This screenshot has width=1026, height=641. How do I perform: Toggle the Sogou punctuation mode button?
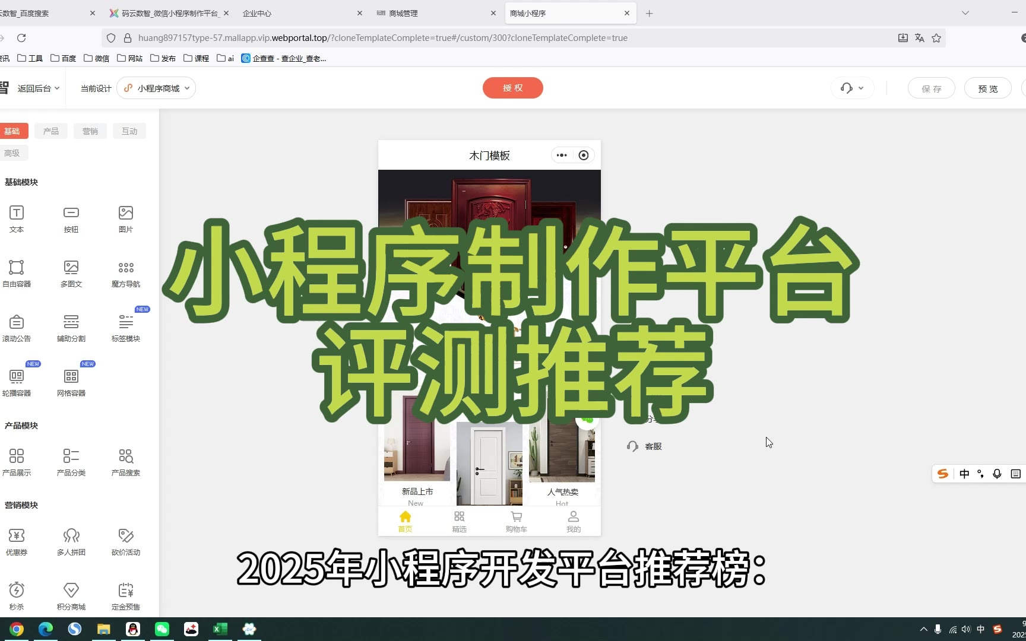click(981, 474)
